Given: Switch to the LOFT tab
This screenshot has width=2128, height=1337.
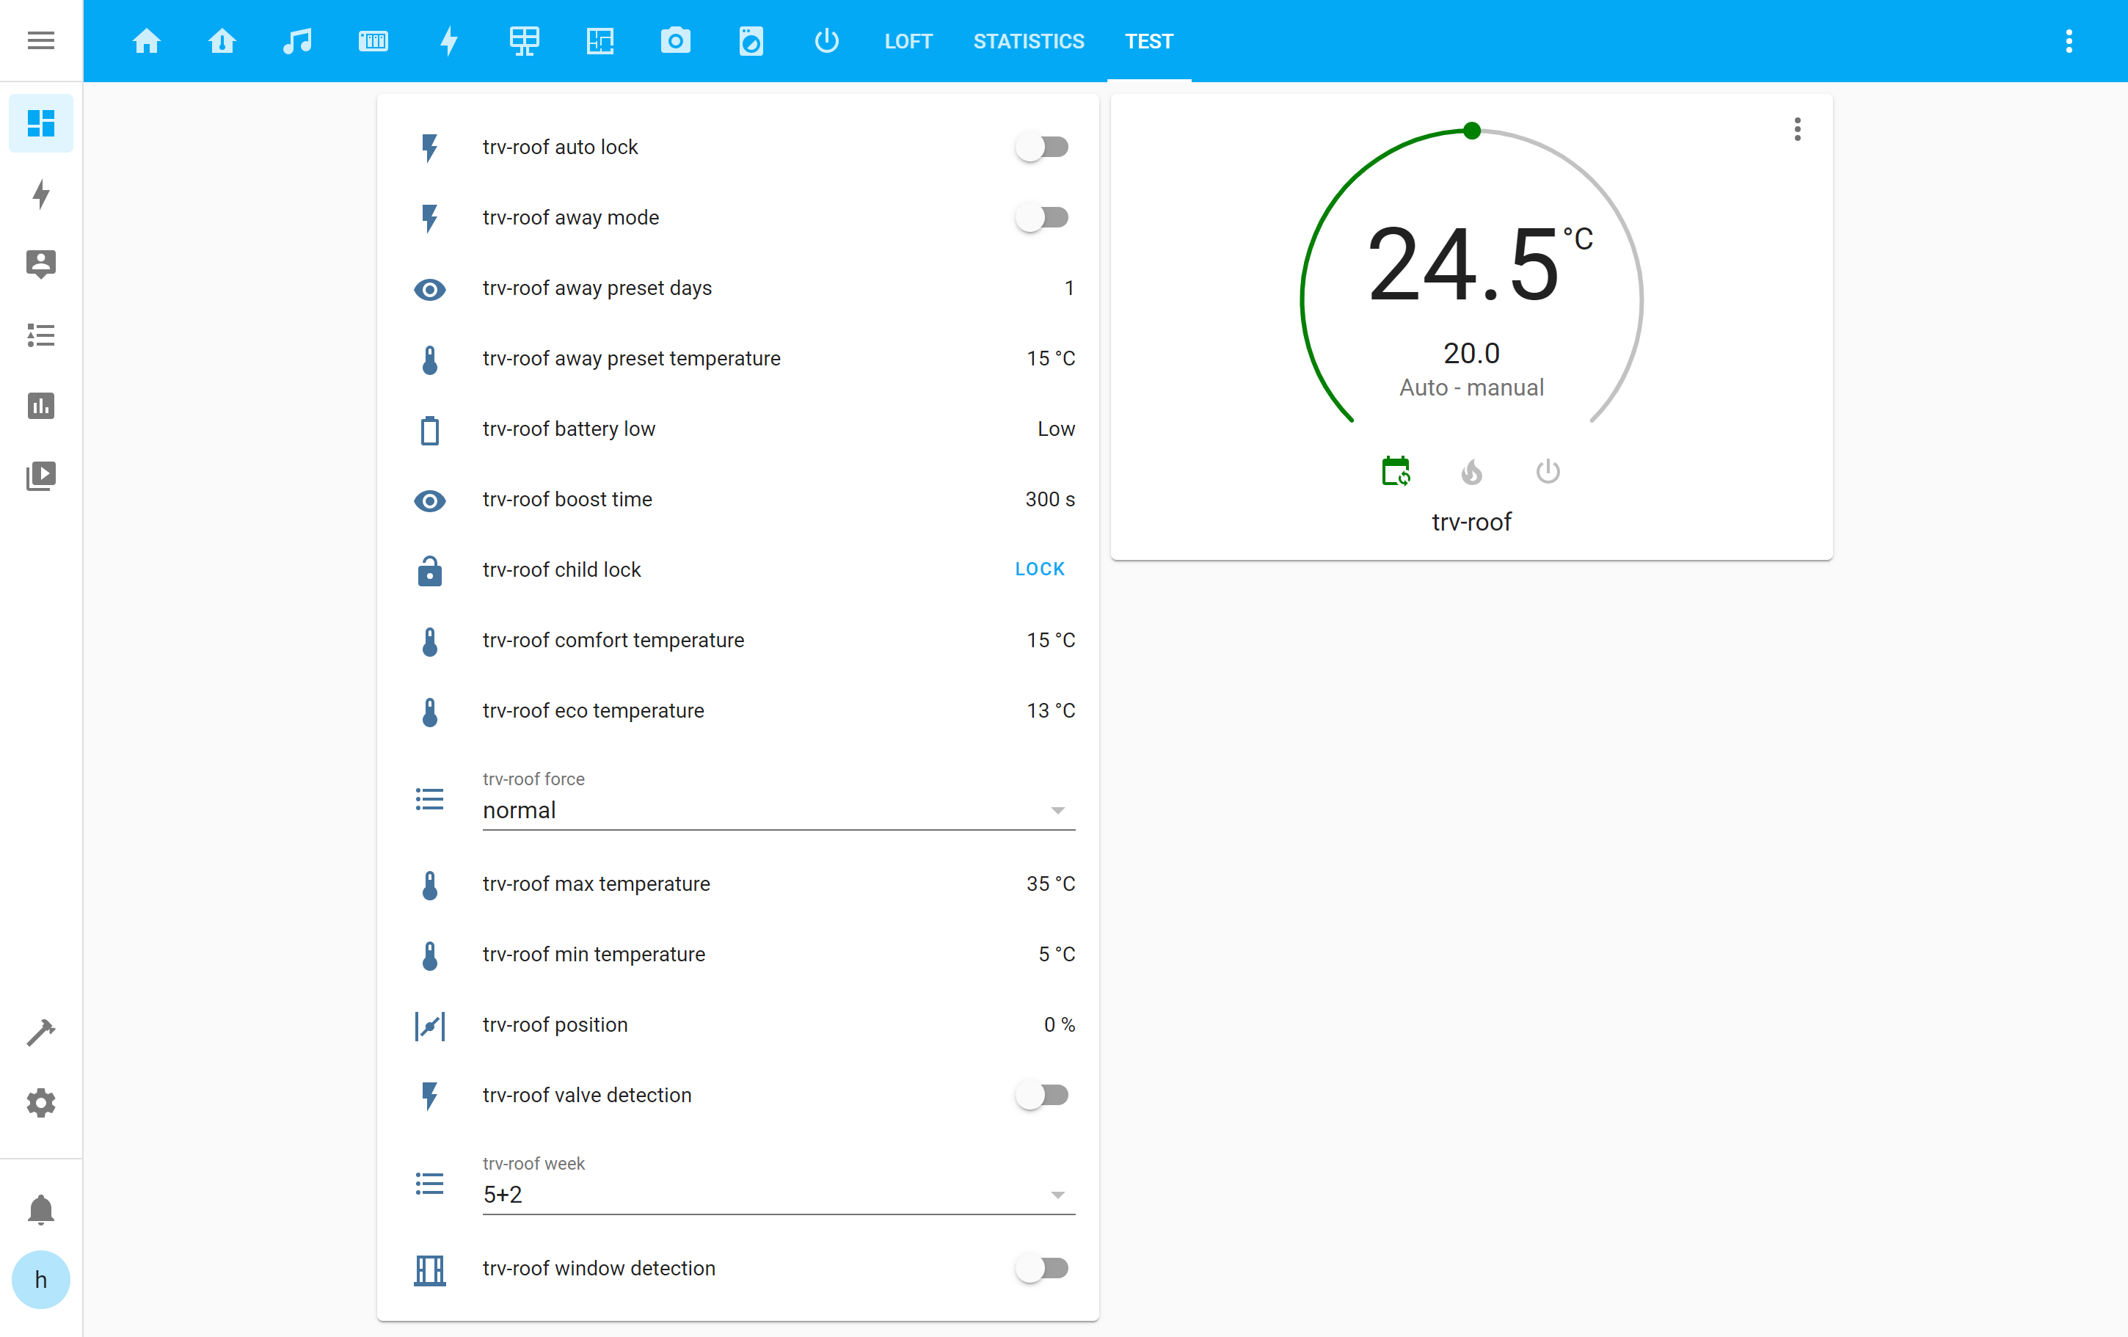Looking at the screenshot, I should tap(908, 40).
